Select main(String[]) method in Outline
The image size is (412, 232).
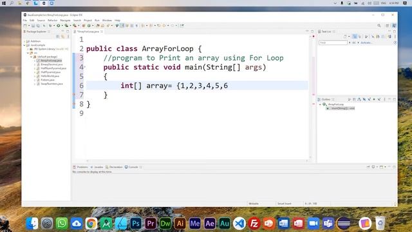341,108
